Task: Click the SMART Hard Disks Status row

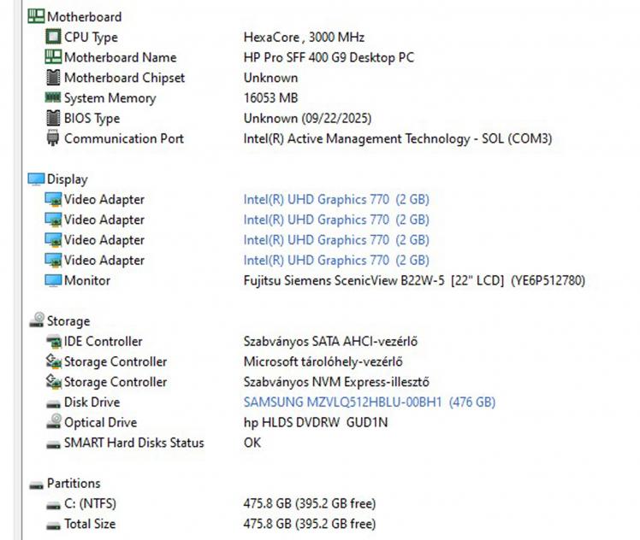Action: 133,443
